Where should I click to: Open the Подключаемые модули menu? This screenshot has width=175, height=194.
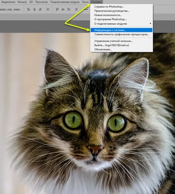65,2
